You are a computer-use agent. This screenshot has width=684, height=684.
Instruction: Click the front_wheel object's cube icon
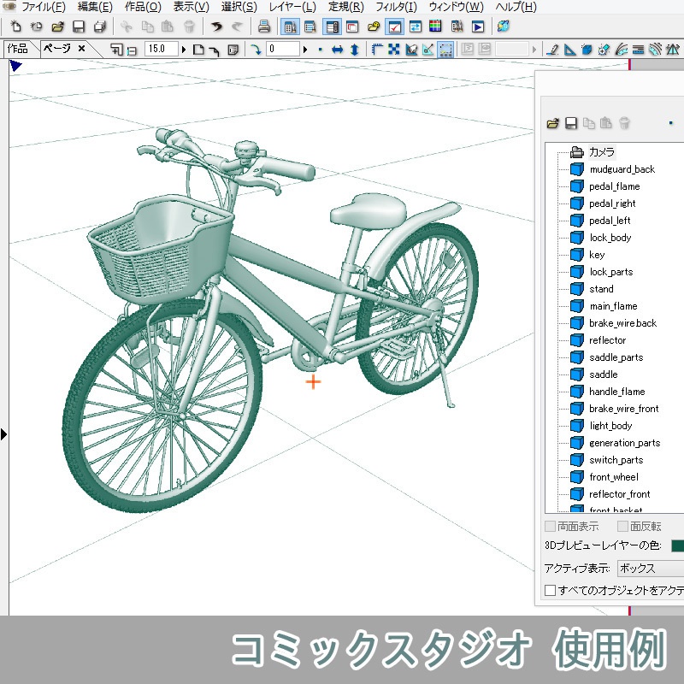576,476
